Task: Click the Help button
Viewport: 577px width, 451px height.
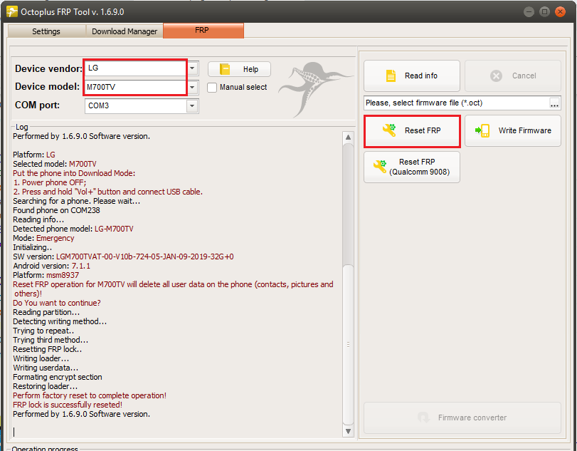Action: (239, 69)
